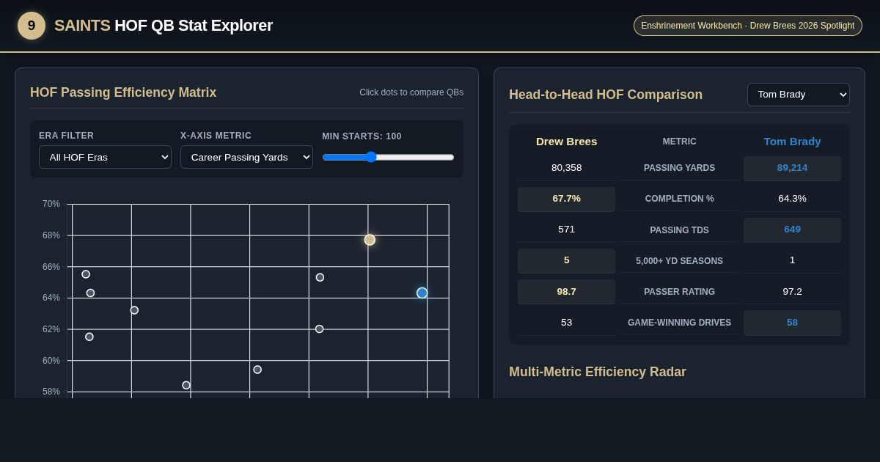Click the COMPLETION % metric label

(x=679, y=199)
